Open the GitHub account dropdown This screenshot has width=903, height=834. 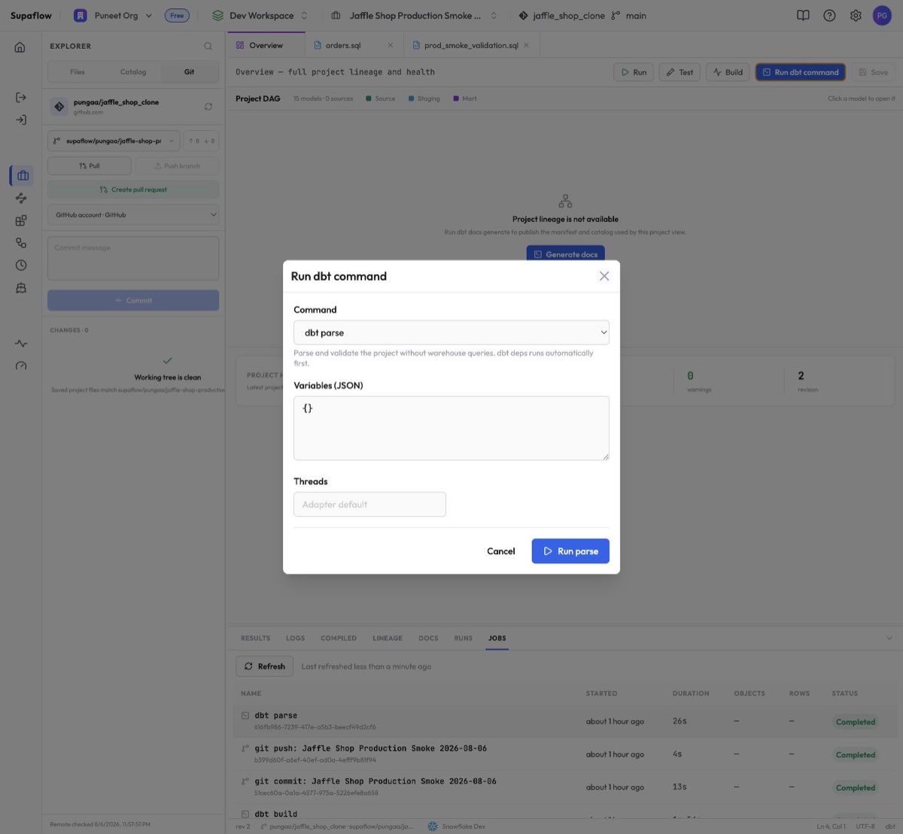pyautogui.click(x=133, y=214)
